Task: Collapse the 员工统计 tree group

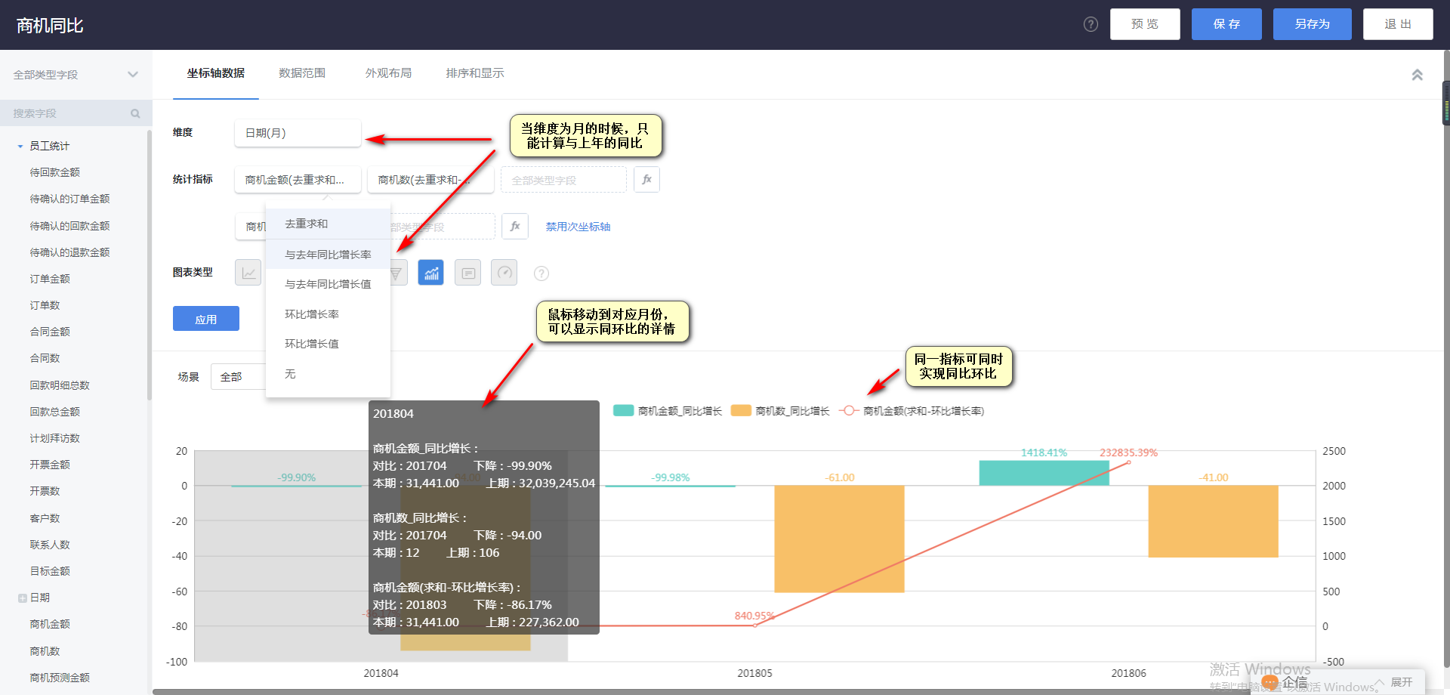Action: pos(20,147)
